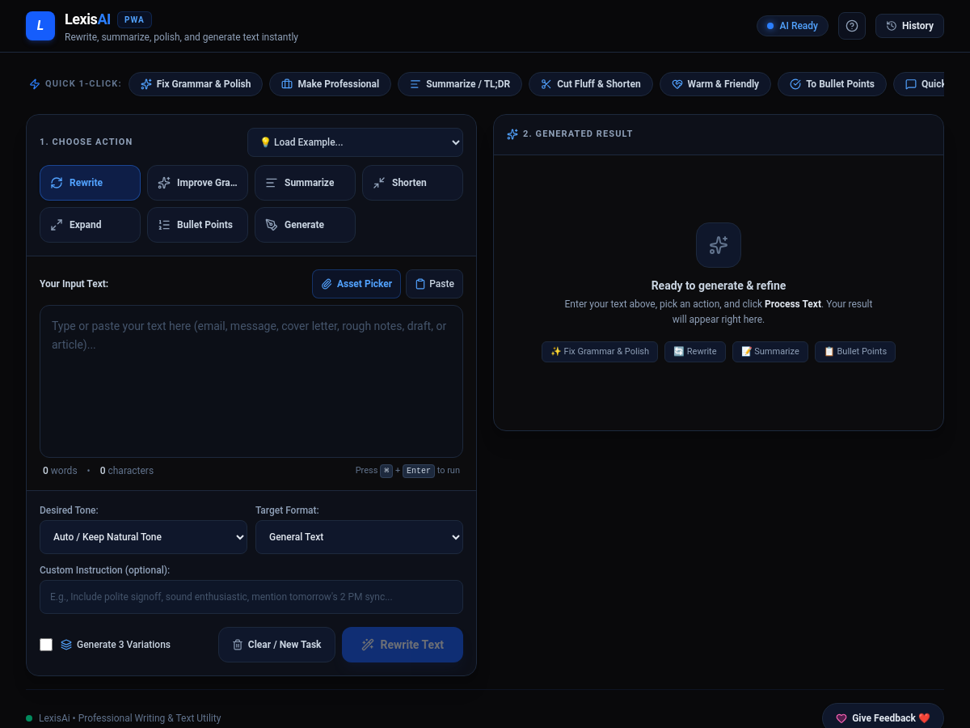970x728 pixels.
Task: Enable Generate 3 Variations checkbox
Action: [46, 645]
